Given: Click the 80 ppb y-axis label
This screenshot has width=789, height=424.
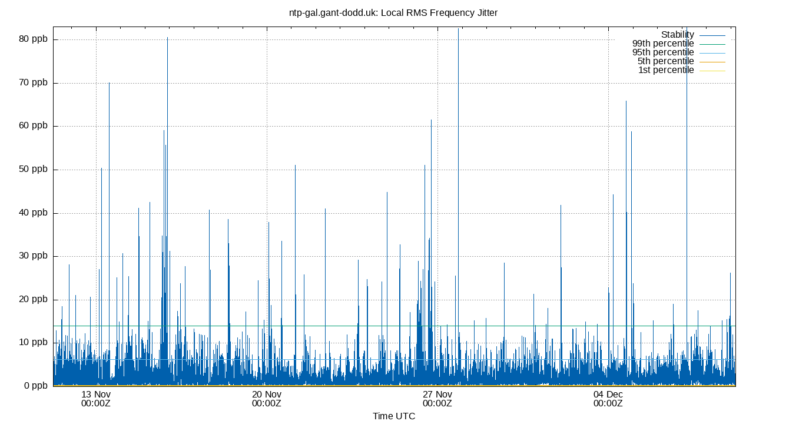Looking at the screenshot, I should [33, 39].
